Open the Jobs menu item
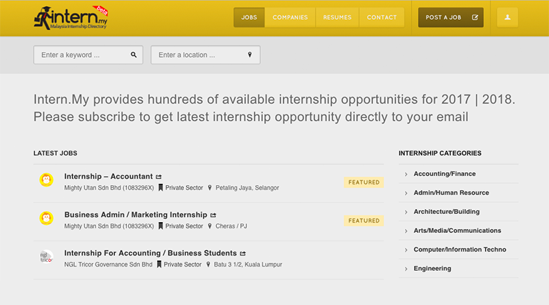Screen dimensions: 549x305 click(x=249, y=17)
